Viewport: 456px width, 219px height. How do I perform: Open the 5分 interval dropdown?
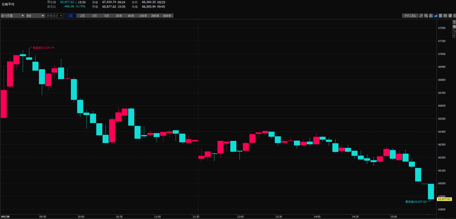(35, 16)
